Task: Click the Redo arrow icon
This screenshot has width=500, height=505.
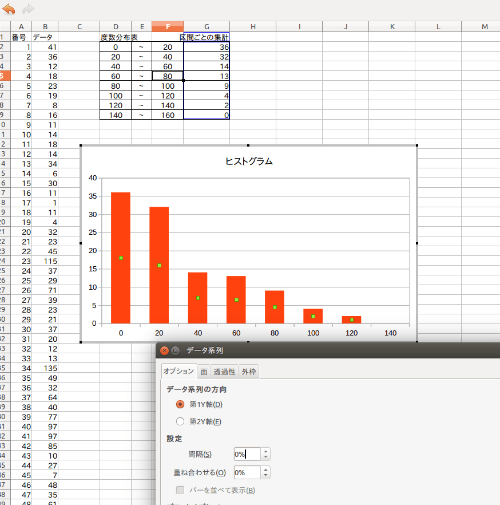Action: pyautogui.click(x=28, y=9)
